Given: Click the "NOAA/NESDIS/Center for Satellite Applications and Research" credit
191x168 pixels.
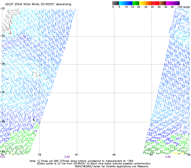Looking at the screenshot, I should pos(112,166).
